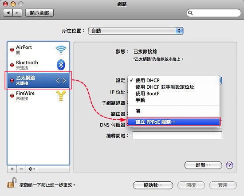
Task: Click the Ethernet arrows icon
Action: click(x=61, y=80)
